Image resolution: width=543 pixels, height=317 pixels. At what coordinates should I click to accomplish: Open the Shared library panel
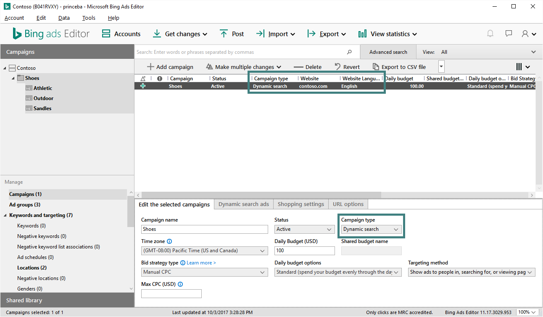point(67,300)
